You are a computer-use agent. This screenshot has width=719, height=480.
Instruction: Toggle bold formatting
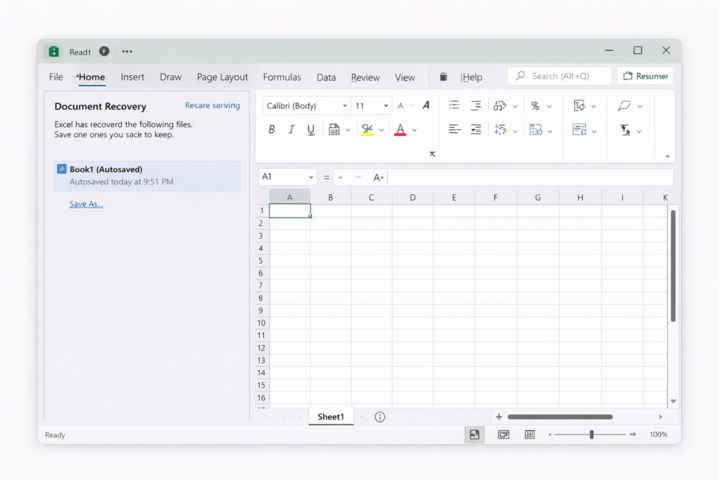coord(272,130)
